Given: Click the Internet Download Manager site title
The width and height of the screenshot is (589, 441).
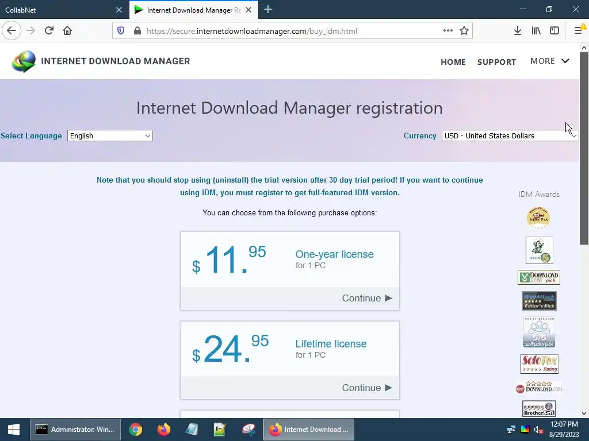Looking at the screenshot, I should click(115, 61).
